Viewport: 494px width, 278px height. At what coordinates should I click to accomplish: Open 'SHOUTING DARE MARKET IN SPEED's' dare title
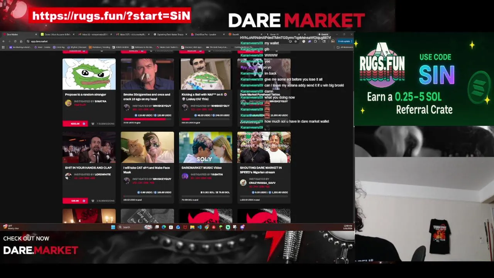pos(261,170)
